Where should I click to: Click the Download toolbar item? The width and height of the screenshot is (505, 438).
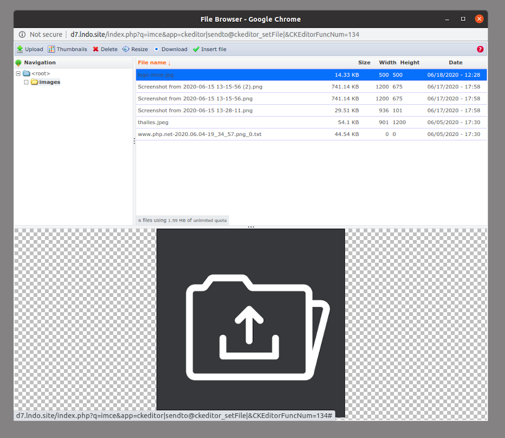(170, 49)
